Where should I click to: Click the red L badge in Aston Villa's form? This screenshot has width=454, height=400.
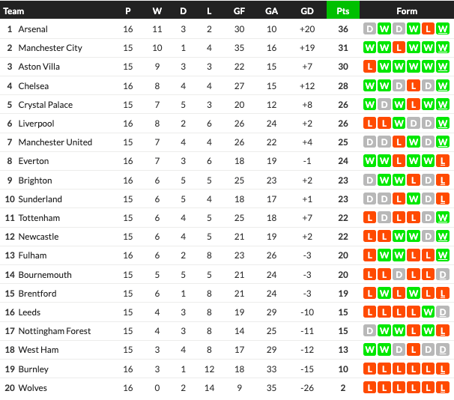tap(369, 67)
